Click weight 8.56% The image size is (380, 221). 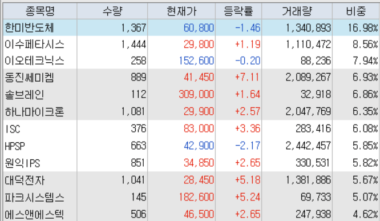point(366,45)
